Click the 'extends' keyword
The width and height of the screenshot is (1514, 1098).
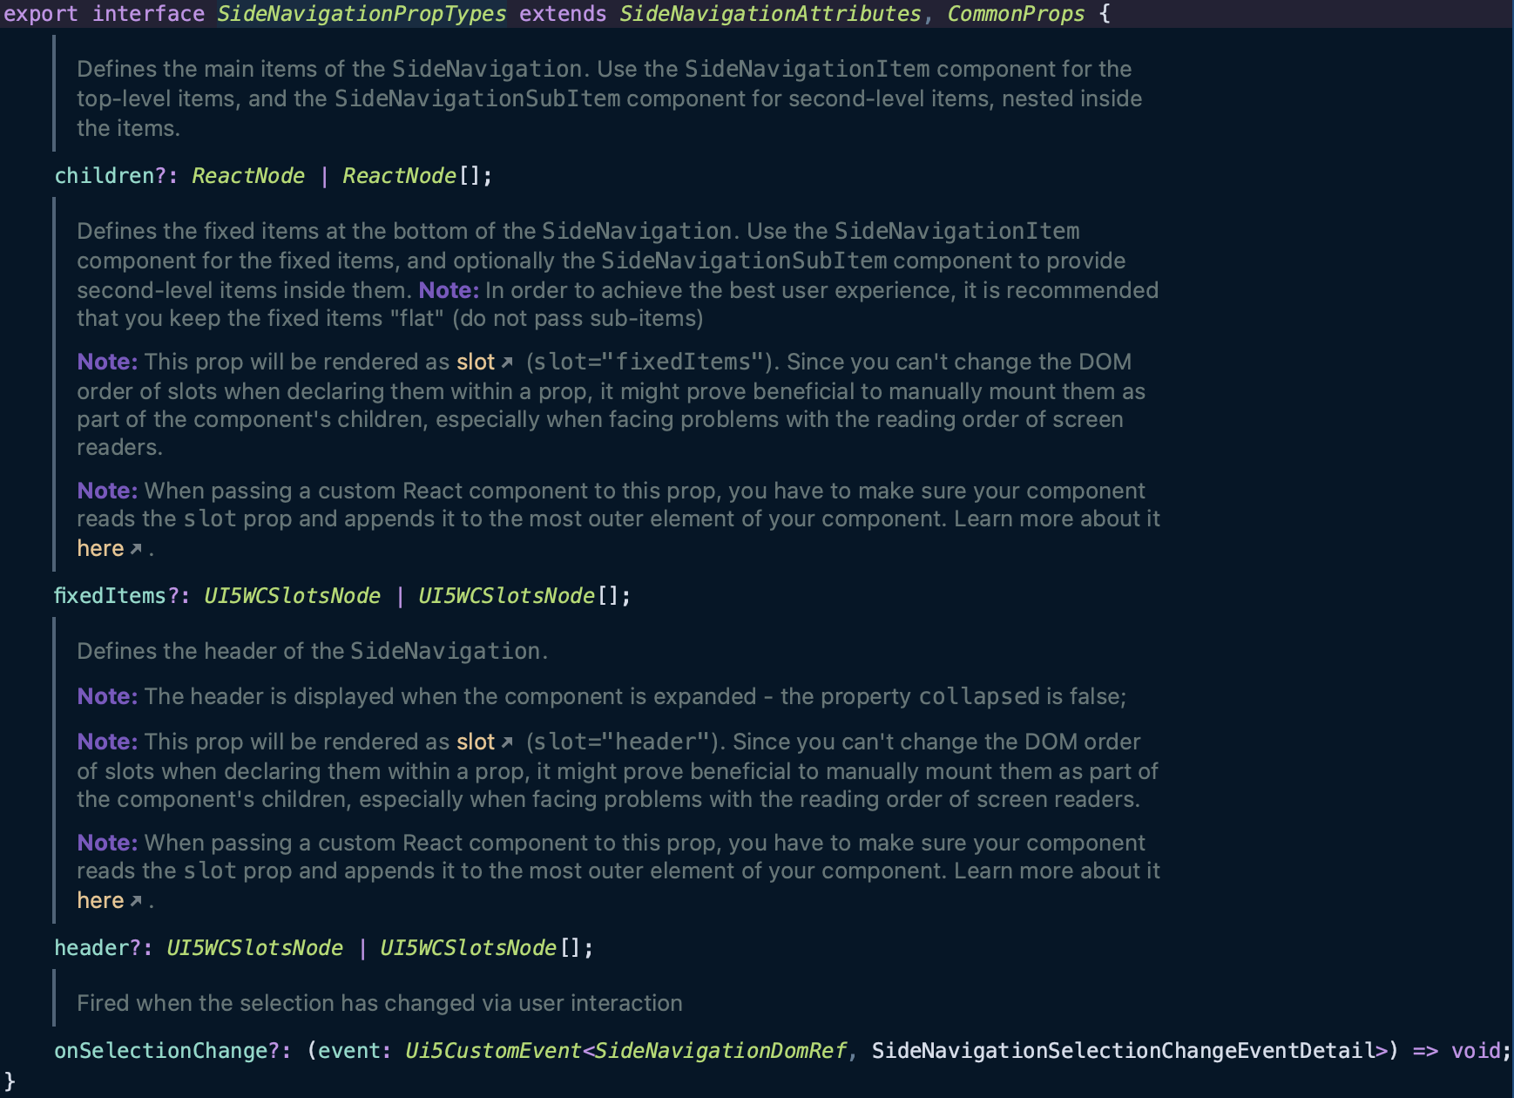pyautogui.click(x=563, y=14)
